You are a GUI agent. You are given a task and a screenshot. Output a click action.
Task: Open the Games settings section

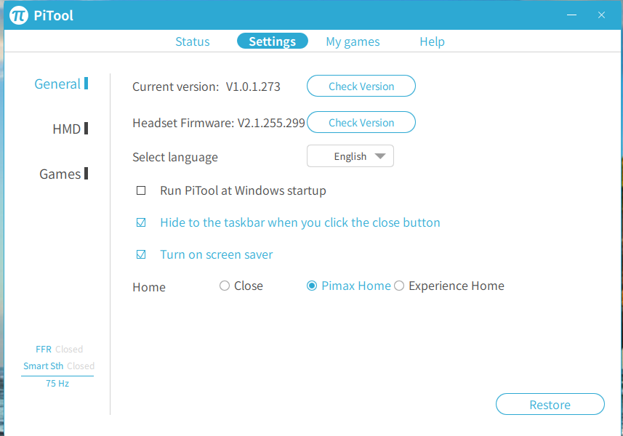(x=63, y=174)
